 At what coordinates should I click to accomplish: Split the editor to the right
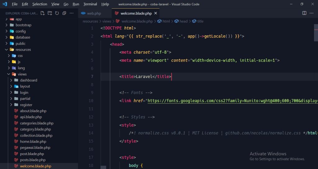[304, 13]
